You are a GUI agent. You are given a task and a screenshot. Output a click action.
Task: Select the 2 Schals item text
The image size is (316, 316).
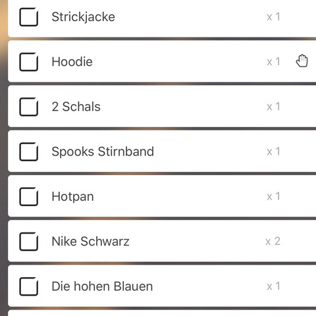pos(76,107)
